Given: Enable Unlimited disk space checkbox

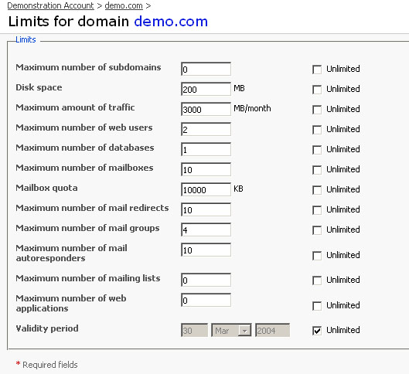Looking at the screenshot, I should pos(317,90).
